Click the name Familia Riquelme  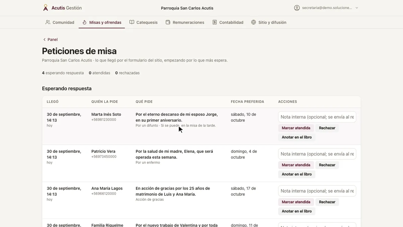click(x=107, y=225)
